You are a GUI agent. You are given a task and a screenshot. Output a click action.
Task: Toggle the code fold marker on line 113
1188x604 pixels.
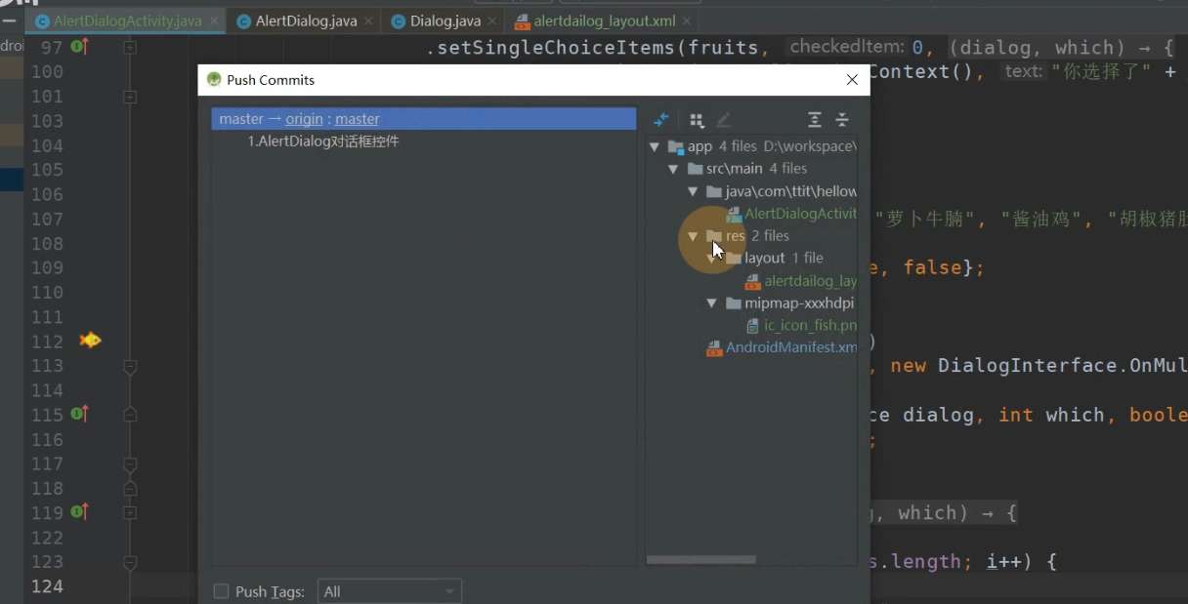[130, 367]
